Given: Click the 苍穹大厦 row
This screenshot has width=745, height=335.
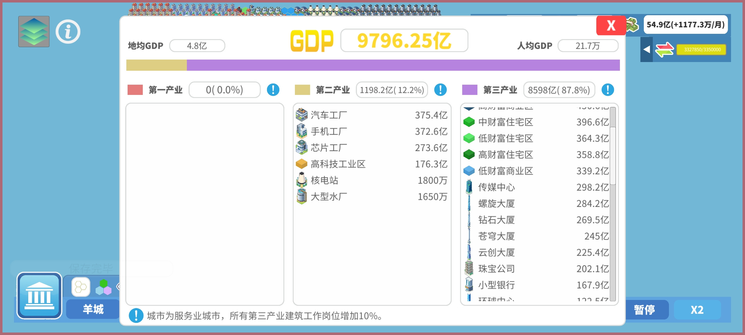Looking at the screenshot, I should (x=536, y=236).
